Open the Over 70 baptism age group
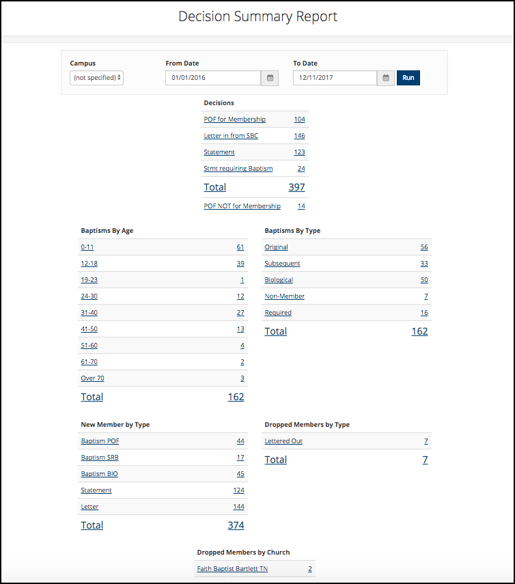The height and width of the screenshot is (584, 515). [x=92, y=378]
